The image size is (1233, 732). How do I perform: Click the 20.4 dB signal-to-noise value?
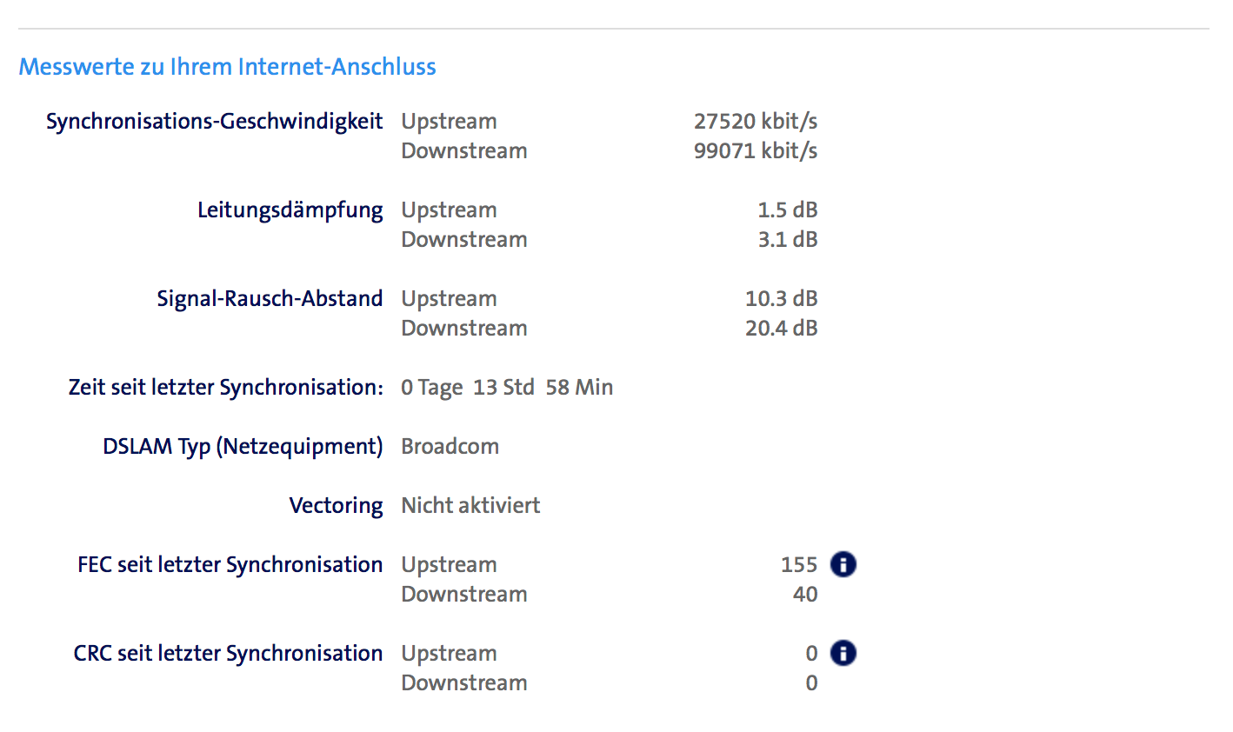[781, 328]
